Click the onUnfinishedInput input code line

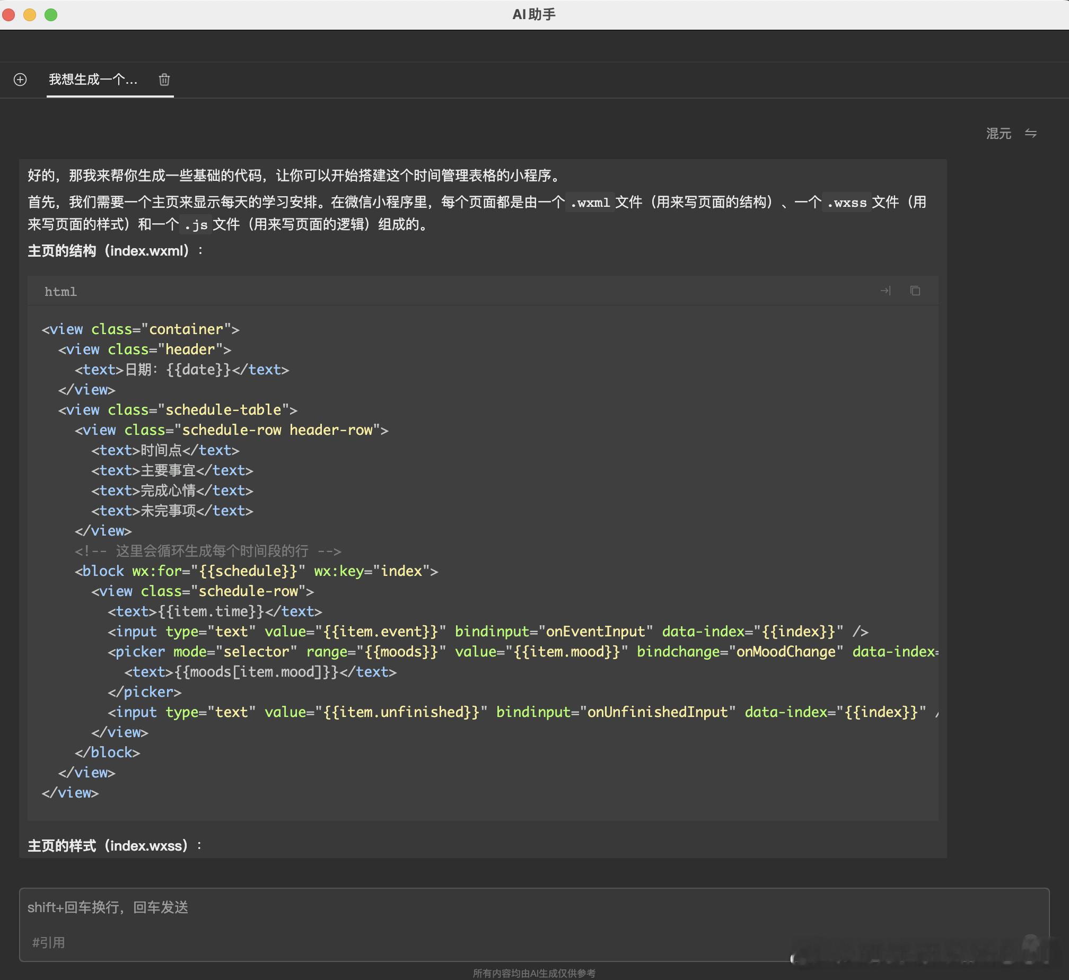click(523, 712)
